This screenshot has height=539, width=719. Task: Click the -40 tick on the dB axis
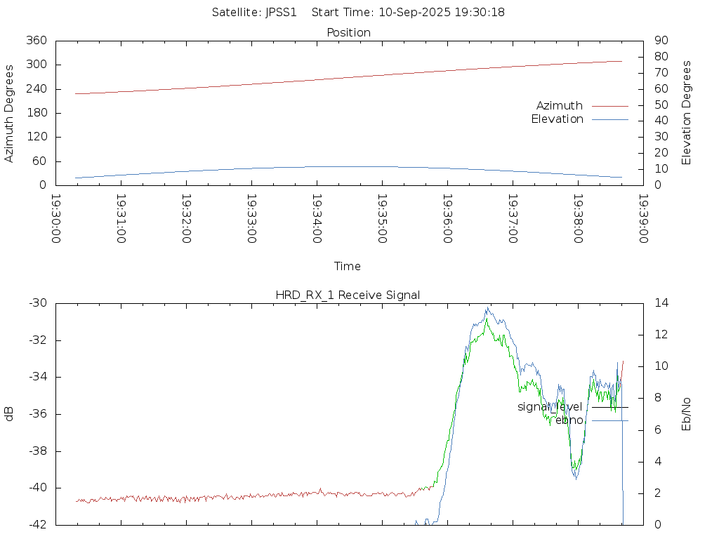38,488
